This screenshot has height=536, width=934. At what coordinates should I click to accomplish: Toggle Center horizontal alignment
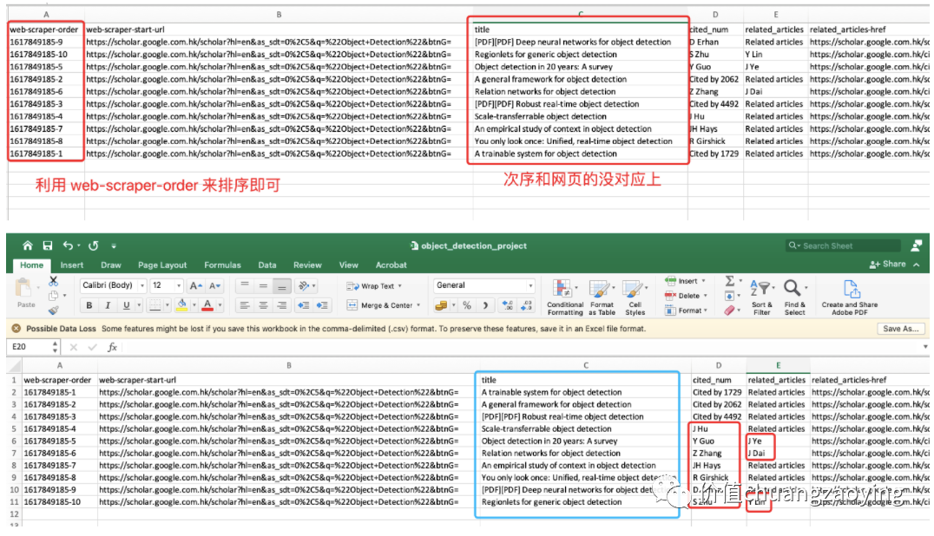pyautogui.click(x=263, y=305)
